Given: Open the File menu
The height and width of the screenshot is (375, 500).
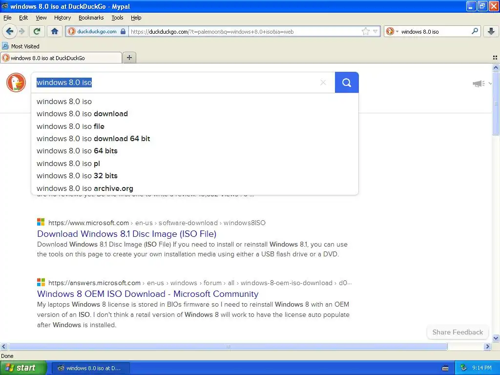Looking at the screenshot, I should [x=7, y=18].
